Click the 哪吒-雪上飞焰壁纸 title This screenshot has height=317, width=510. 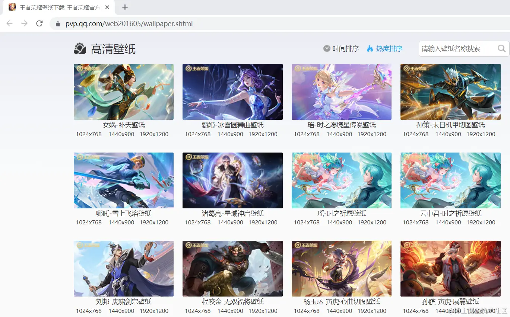[124, 214]
